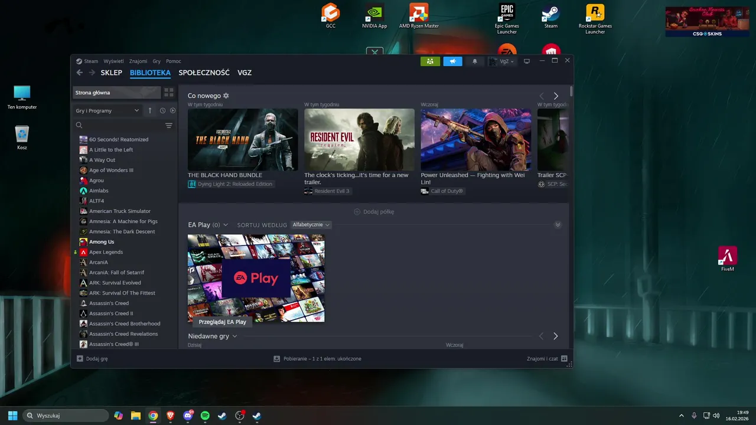The image size is (756, 425).
Task: Click the Przeglądaj EA Play button
Action: click(222, 322)
